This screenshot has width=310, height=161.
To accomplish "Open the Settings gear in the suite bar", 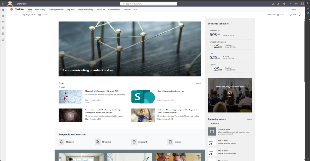I will pyautogui.click(x=284, y=4).
